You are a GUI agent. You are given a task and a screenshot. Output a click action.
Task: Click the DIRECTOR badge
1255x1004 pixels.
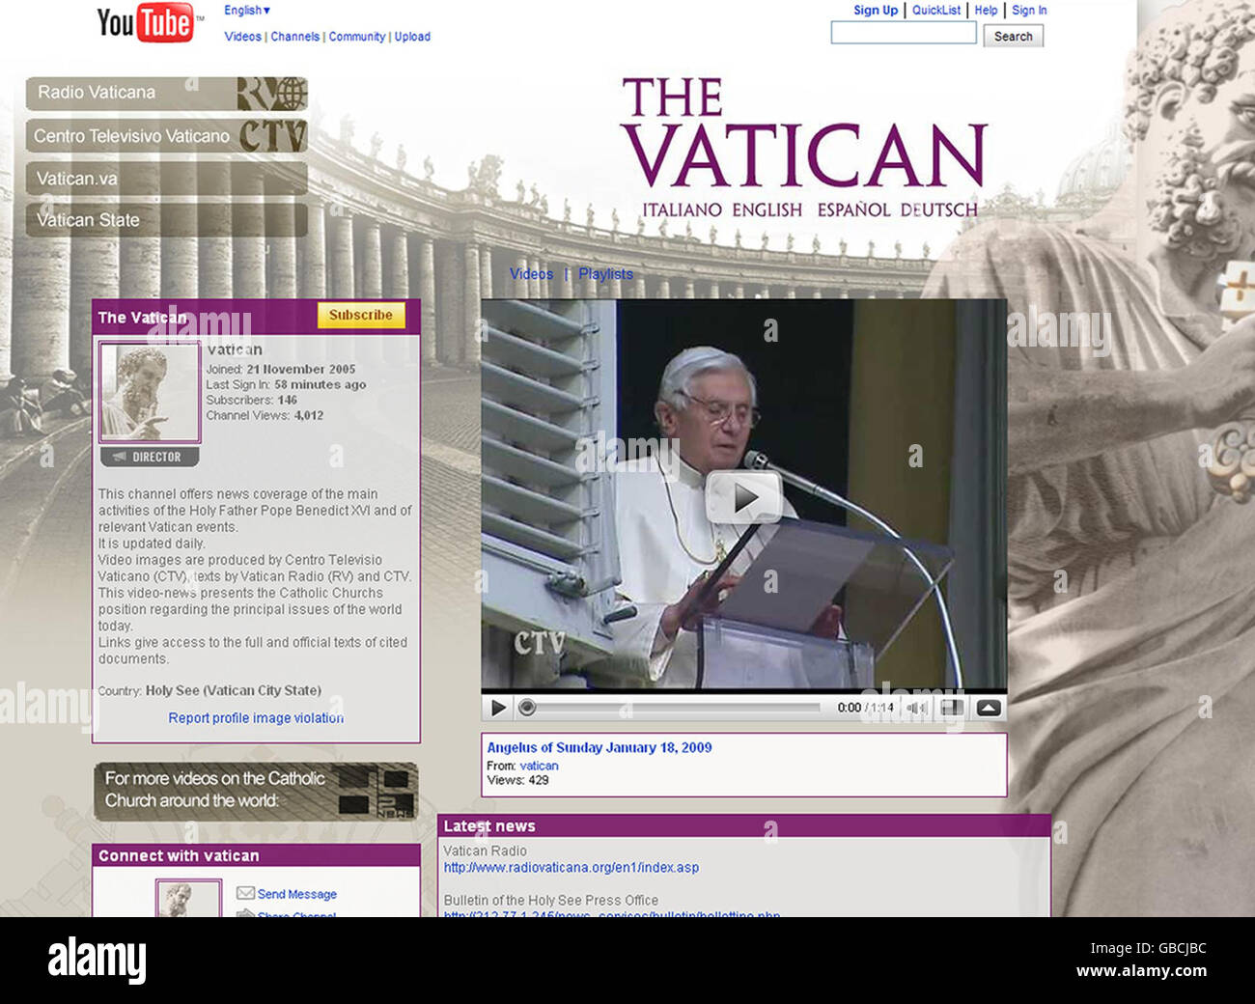pyautogui.click(x=150, y=458)
